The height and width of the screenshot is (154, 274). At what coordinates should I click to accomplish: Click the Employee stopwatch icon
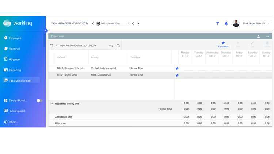point(6,38)
